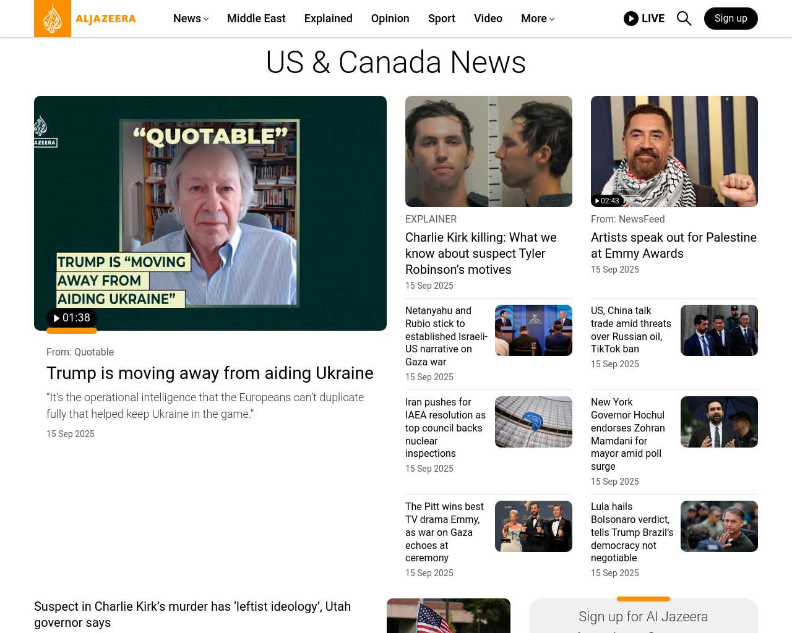Expand the More dropdown menu
Image resolution: width=792 pixels, height=633 pixels.
tap(538, 19)
